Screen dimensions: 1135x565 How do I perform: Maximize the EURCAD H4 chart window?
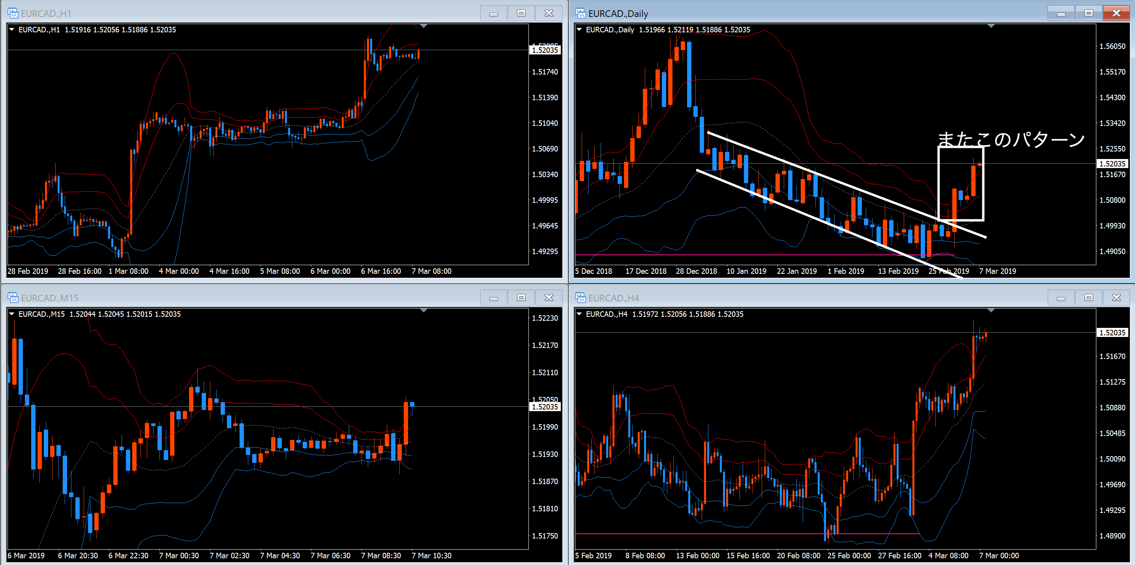coord(1088,298)
